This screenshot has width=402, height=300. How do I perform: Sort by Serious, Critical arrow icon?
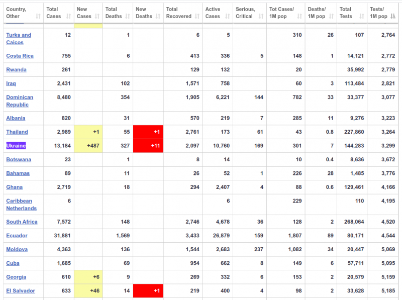pos(260,17)
